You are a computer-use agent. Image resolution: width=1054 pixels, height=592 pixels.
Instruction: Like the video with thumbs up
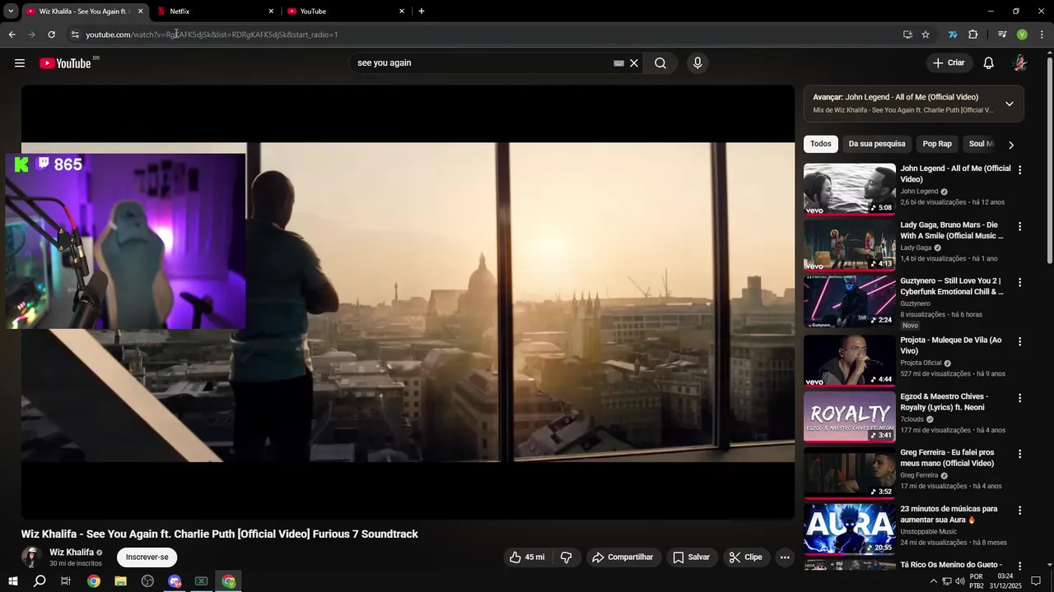point(526,557)
